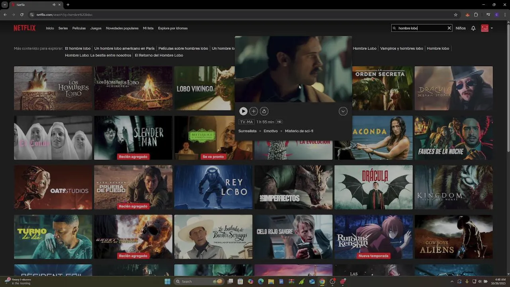This screenshot has height=287, width=510.
Task: Focus the Netflix search input field
Action: pos(422,28)
